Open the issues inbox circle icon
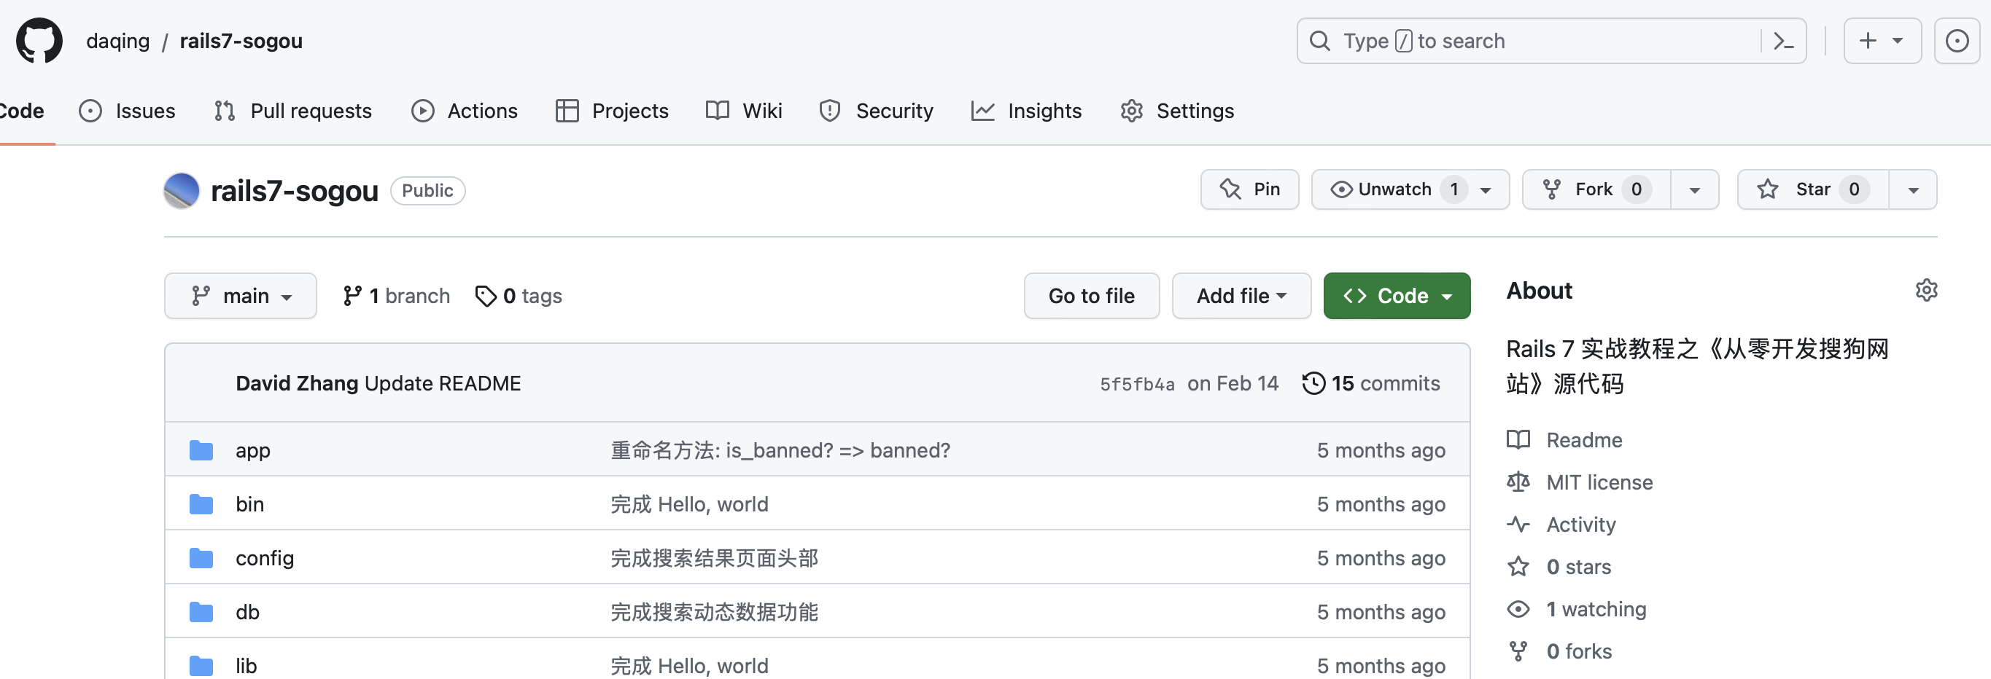 click(x=1956, y=41)
